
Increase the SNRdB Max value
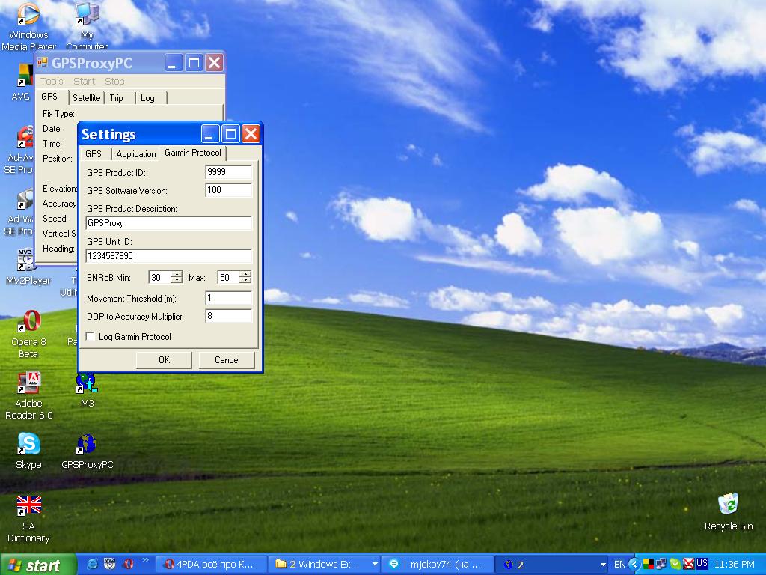[245, 274]
